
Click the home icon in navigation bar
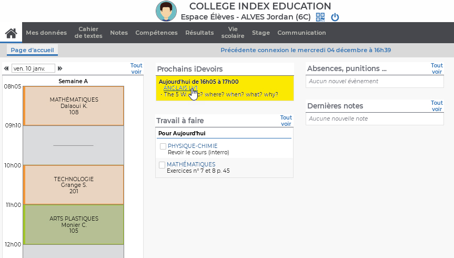(11, 33)
